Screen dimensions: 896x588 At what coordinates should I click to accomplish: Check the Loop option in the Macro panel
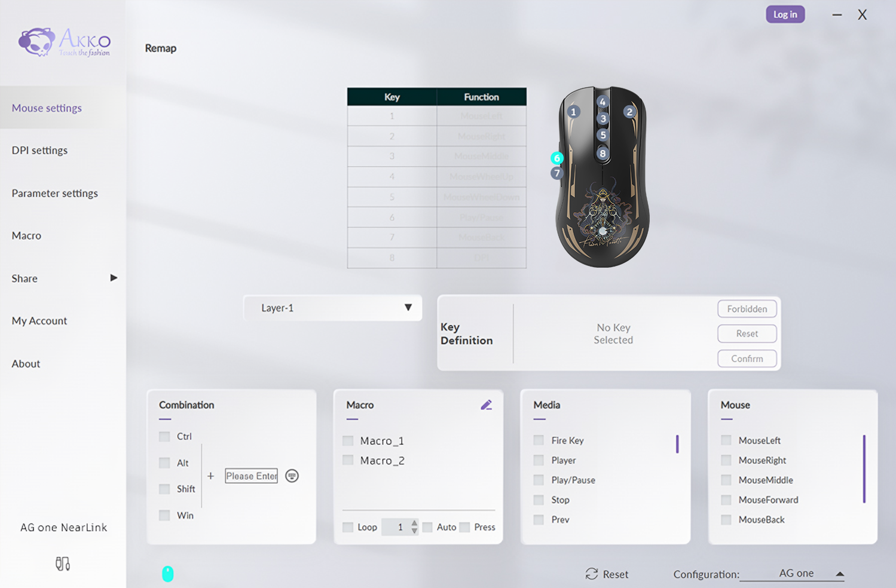348,526
